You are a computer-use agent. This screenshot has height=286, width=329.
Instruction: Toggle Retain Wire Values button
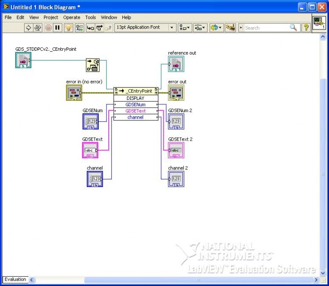(x=79, y=28)
